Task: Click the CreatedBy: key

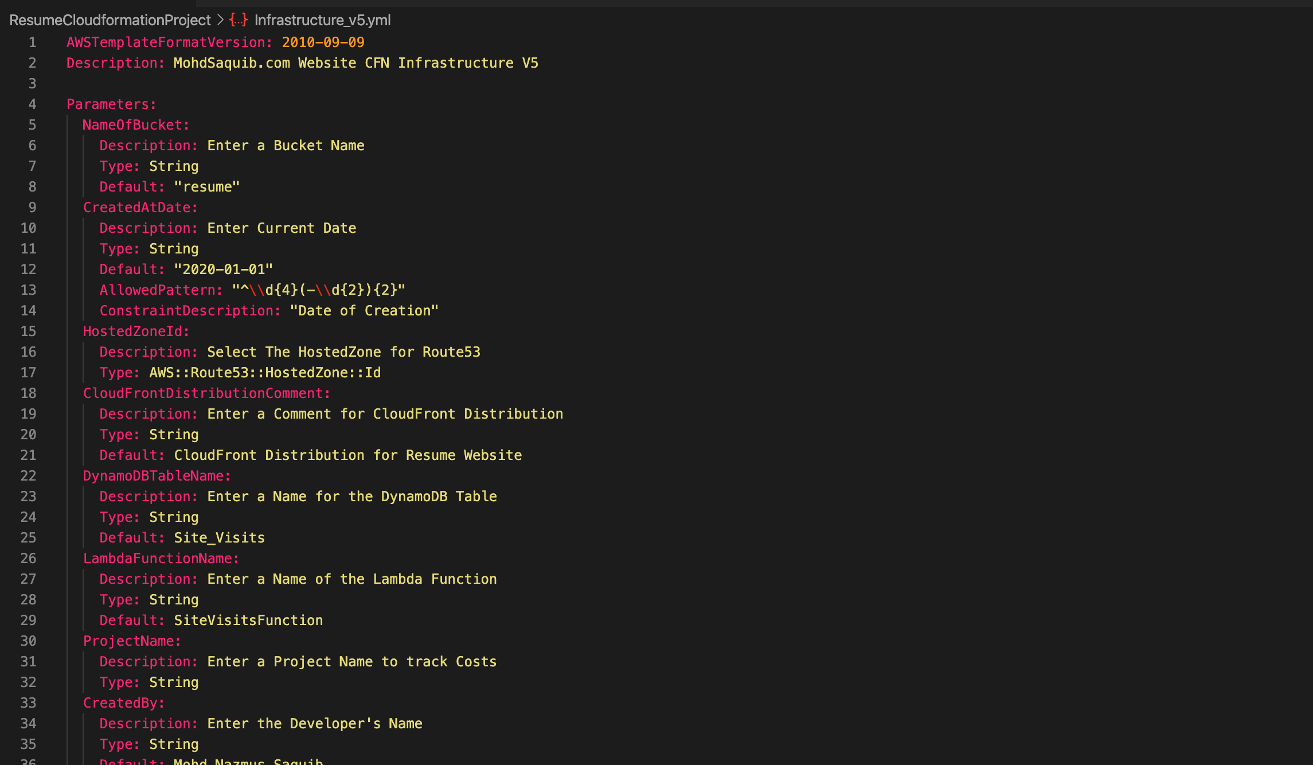Action: (x=123, y=703)
